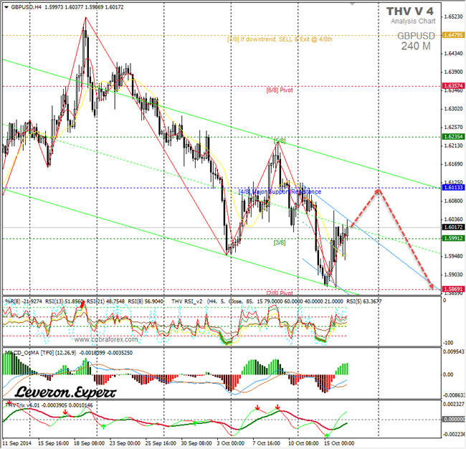Image resolution: width=466 pixels, height=449 pixels.
Task: Select the green 1.62354 price tag
Action: (452, 137)
